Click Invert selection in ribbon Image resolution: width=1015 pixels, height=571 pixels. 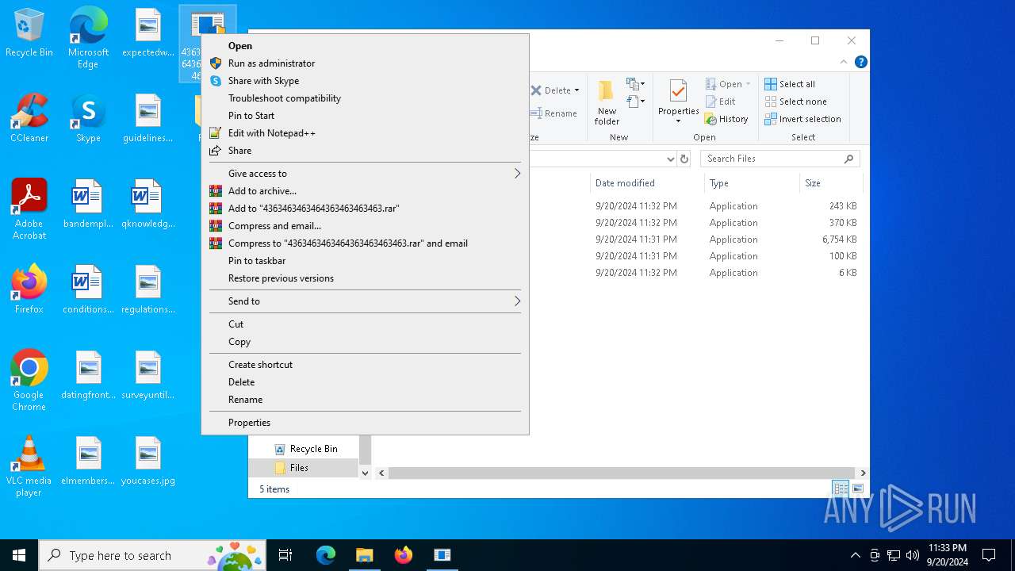click(802, 119)
